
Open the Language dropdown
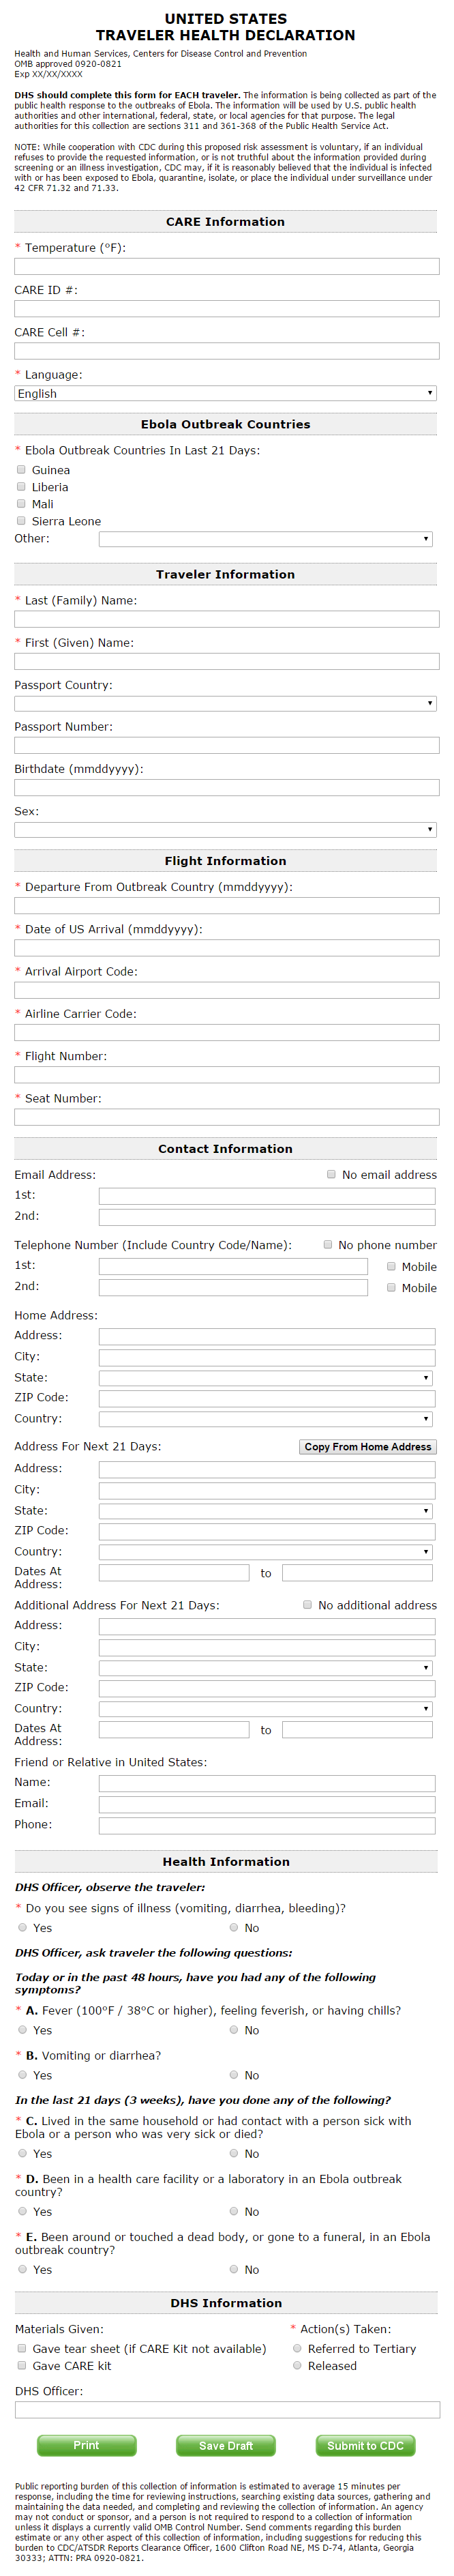tap(226, 393)
